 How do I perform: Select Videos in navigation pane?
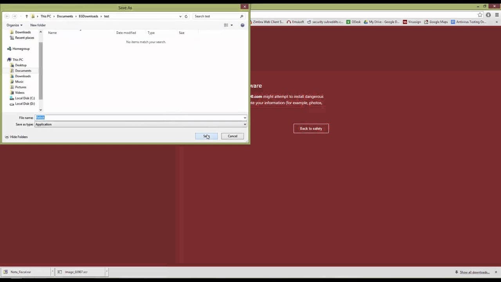pos(20,92)
